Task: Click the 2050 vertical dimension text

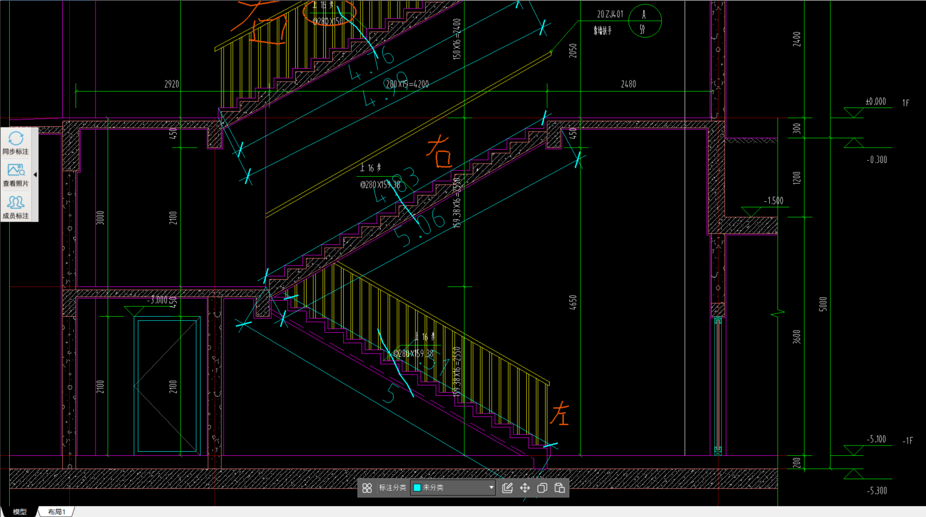Action: click(573, 51)
